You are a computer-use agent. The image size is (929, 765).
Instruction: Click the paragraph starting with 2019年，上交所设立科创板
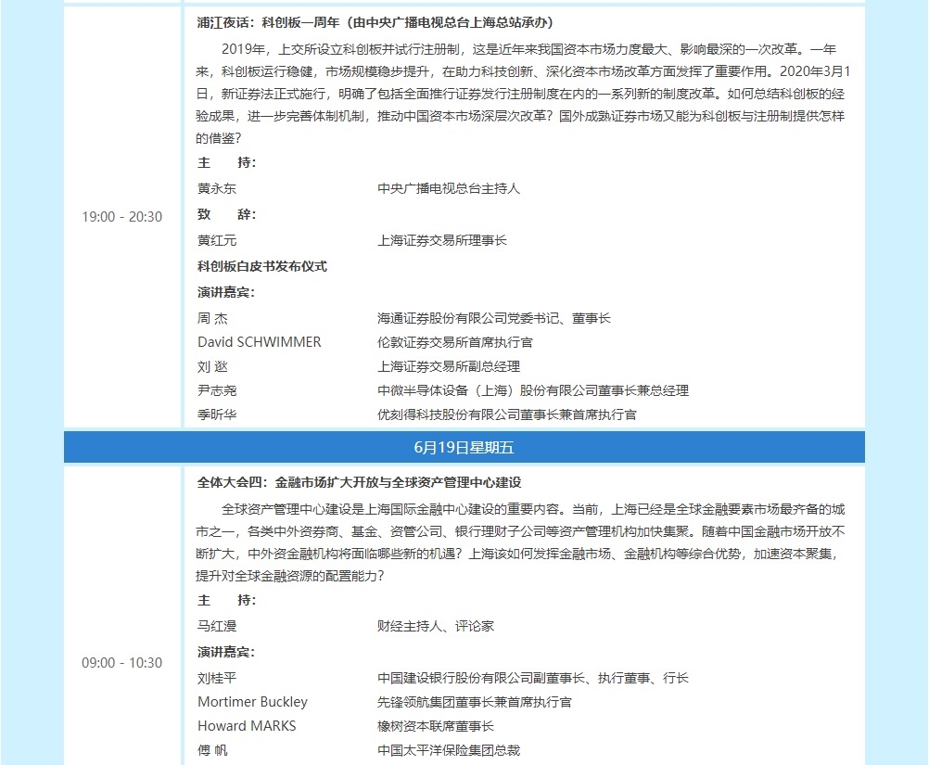click(523, 94)
